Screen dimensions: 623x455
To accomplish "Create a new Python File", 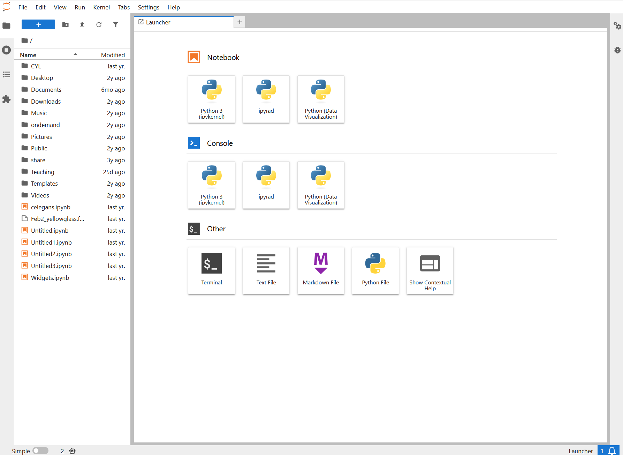I will [x=375, y=271].
